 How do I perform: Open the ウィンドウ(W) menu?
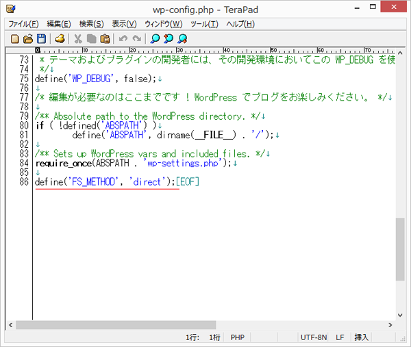click(x=164, y=24)
